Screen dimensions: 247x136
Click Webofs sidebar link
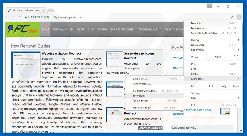coord(178,58)
